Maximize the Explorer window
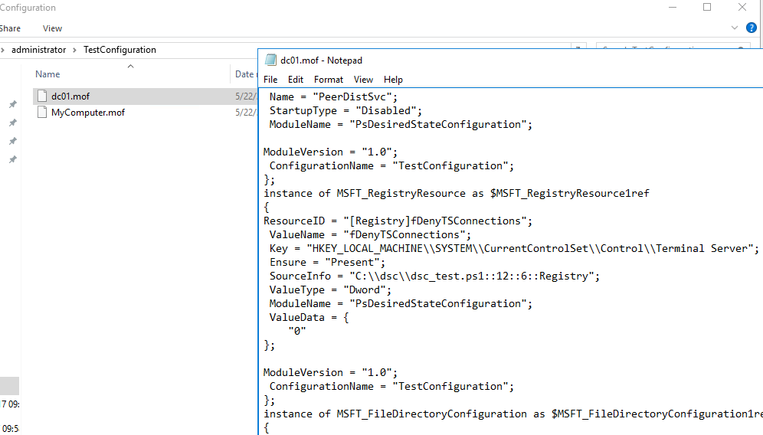 [x=707, y=8]
